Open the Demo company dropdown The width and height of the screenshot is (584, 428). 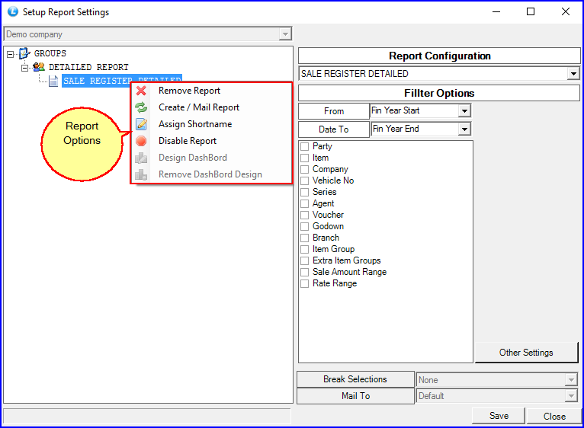pos(285,34)
